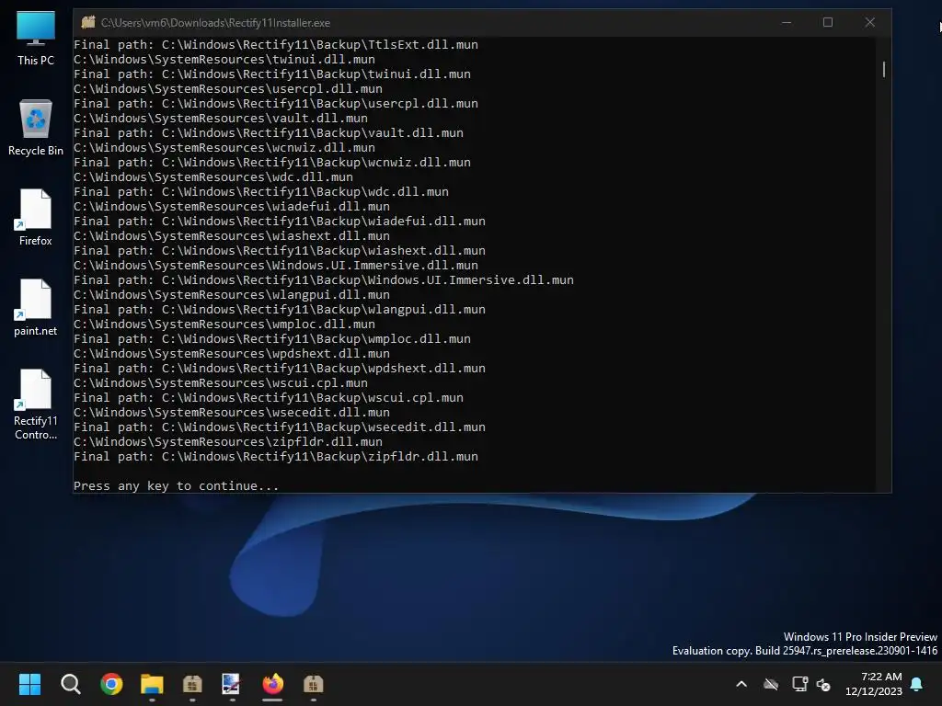
Task: Click the SystemResources\usercpl.dll.mun line
Action: tap(228, 89)
